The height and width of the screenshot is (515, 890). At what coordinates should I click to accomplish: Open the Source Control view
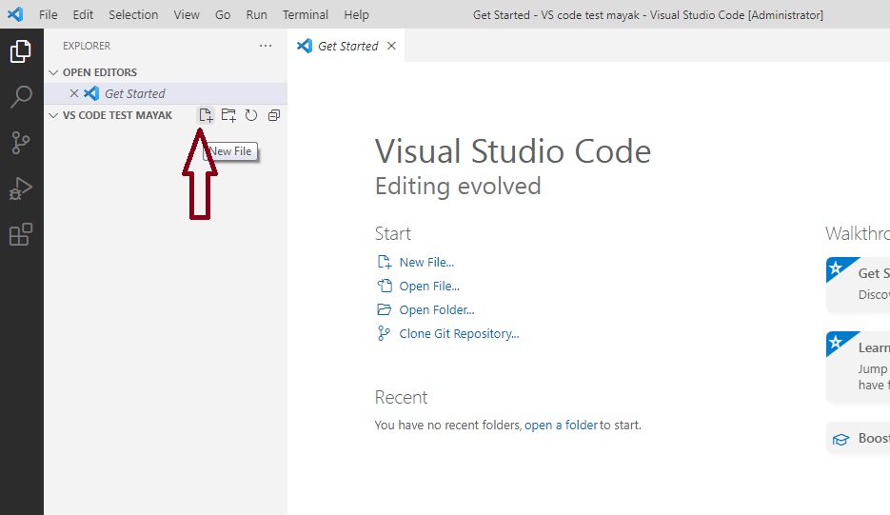pos(21,143)
